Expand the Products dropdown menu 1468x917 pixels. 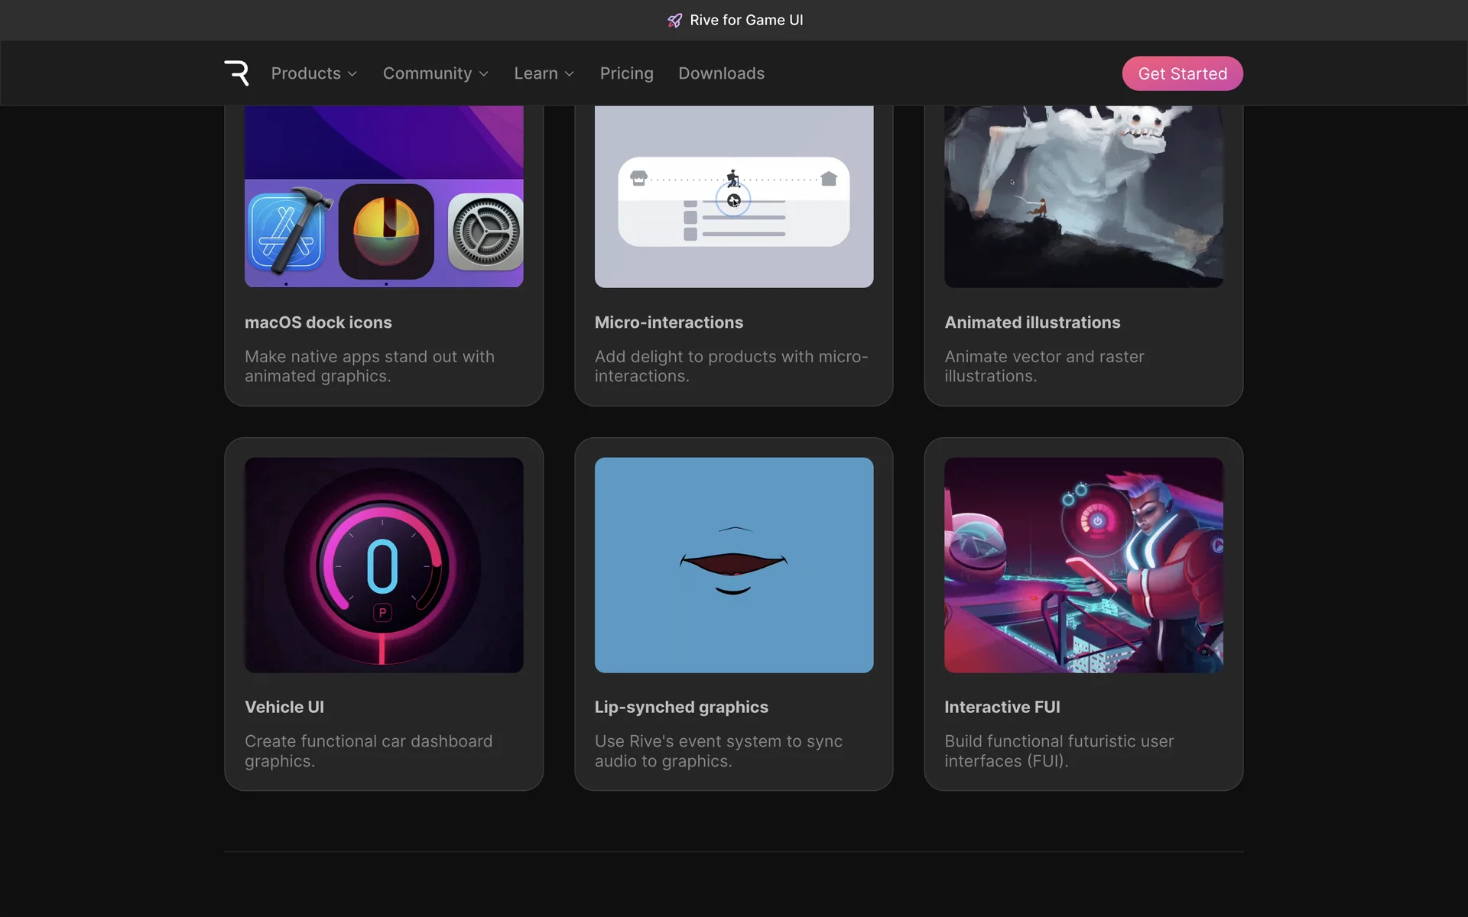pyautogui.click(x=313, y=73)
